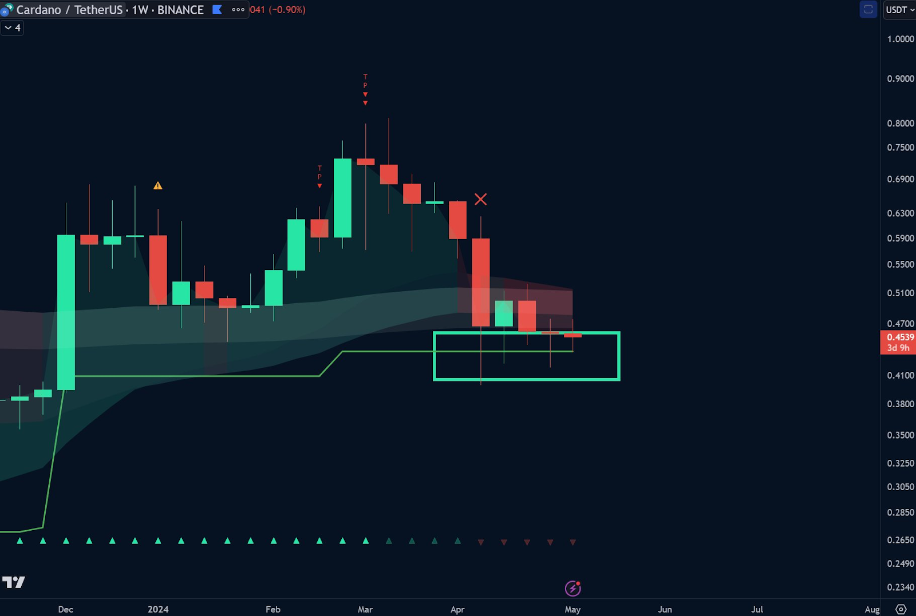916x616 pixels.
Task: Click the yellow warning triangle marker
Action: pyautogui.click(x=157, y=185)
